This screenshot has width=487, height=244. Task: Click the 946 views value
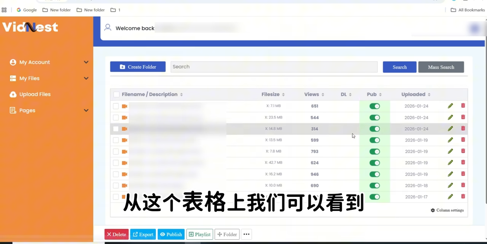[315, 174]
